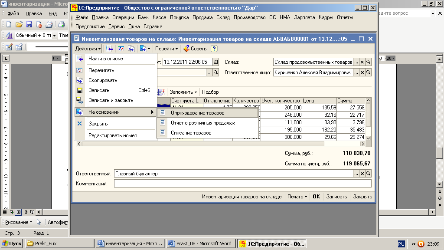Click ellipsis button for Ответственный field
The width and height of the screenshot is (444, 250).
pyautogui.click(x=356, y=174)
